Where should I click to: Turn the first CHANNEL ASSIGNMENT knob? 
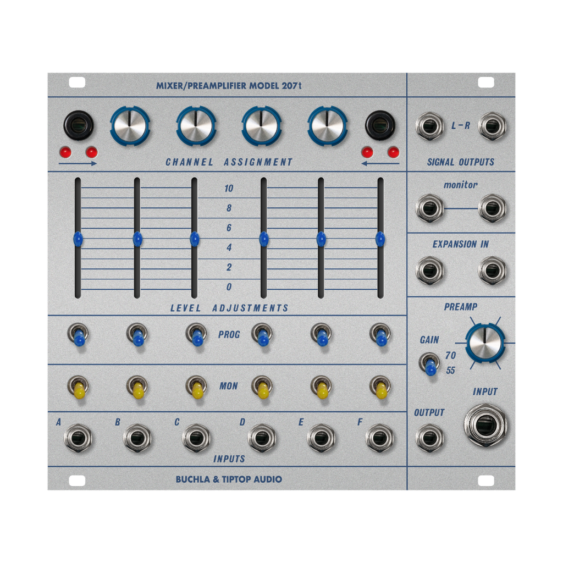click(131, 125)
